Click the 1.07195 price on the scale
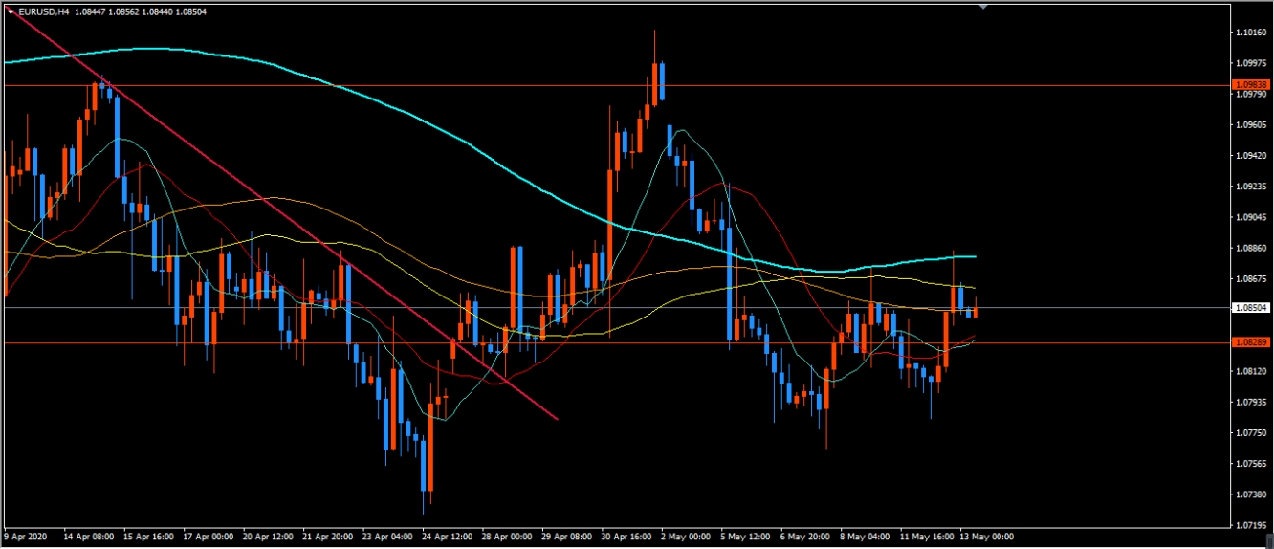Screen dimensions: 1274x549 pyautogui.click(x=1249, y=526)
